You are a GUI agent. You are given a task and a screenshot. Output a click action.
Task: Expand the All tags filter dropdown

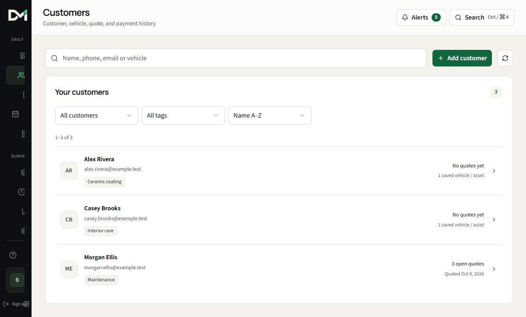(x=183, y=115)
